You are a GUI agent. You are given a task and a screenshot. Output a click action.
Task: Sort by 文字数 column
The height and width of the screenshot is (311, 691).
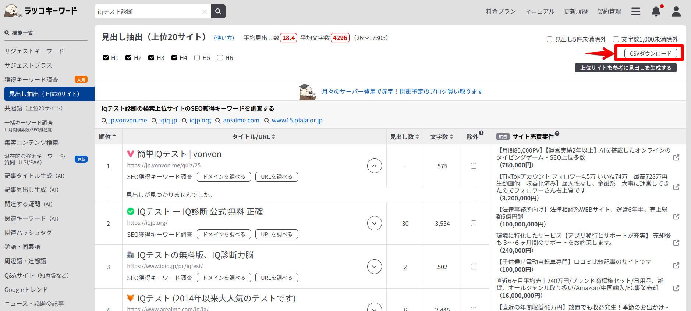(x=442, y=137)
